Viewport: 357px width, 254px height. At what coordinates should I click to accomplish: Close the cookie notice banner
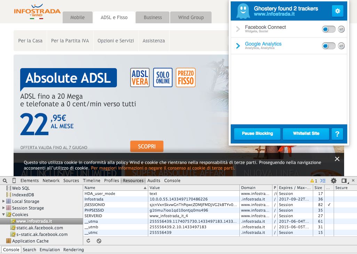(x=337, y=159)
